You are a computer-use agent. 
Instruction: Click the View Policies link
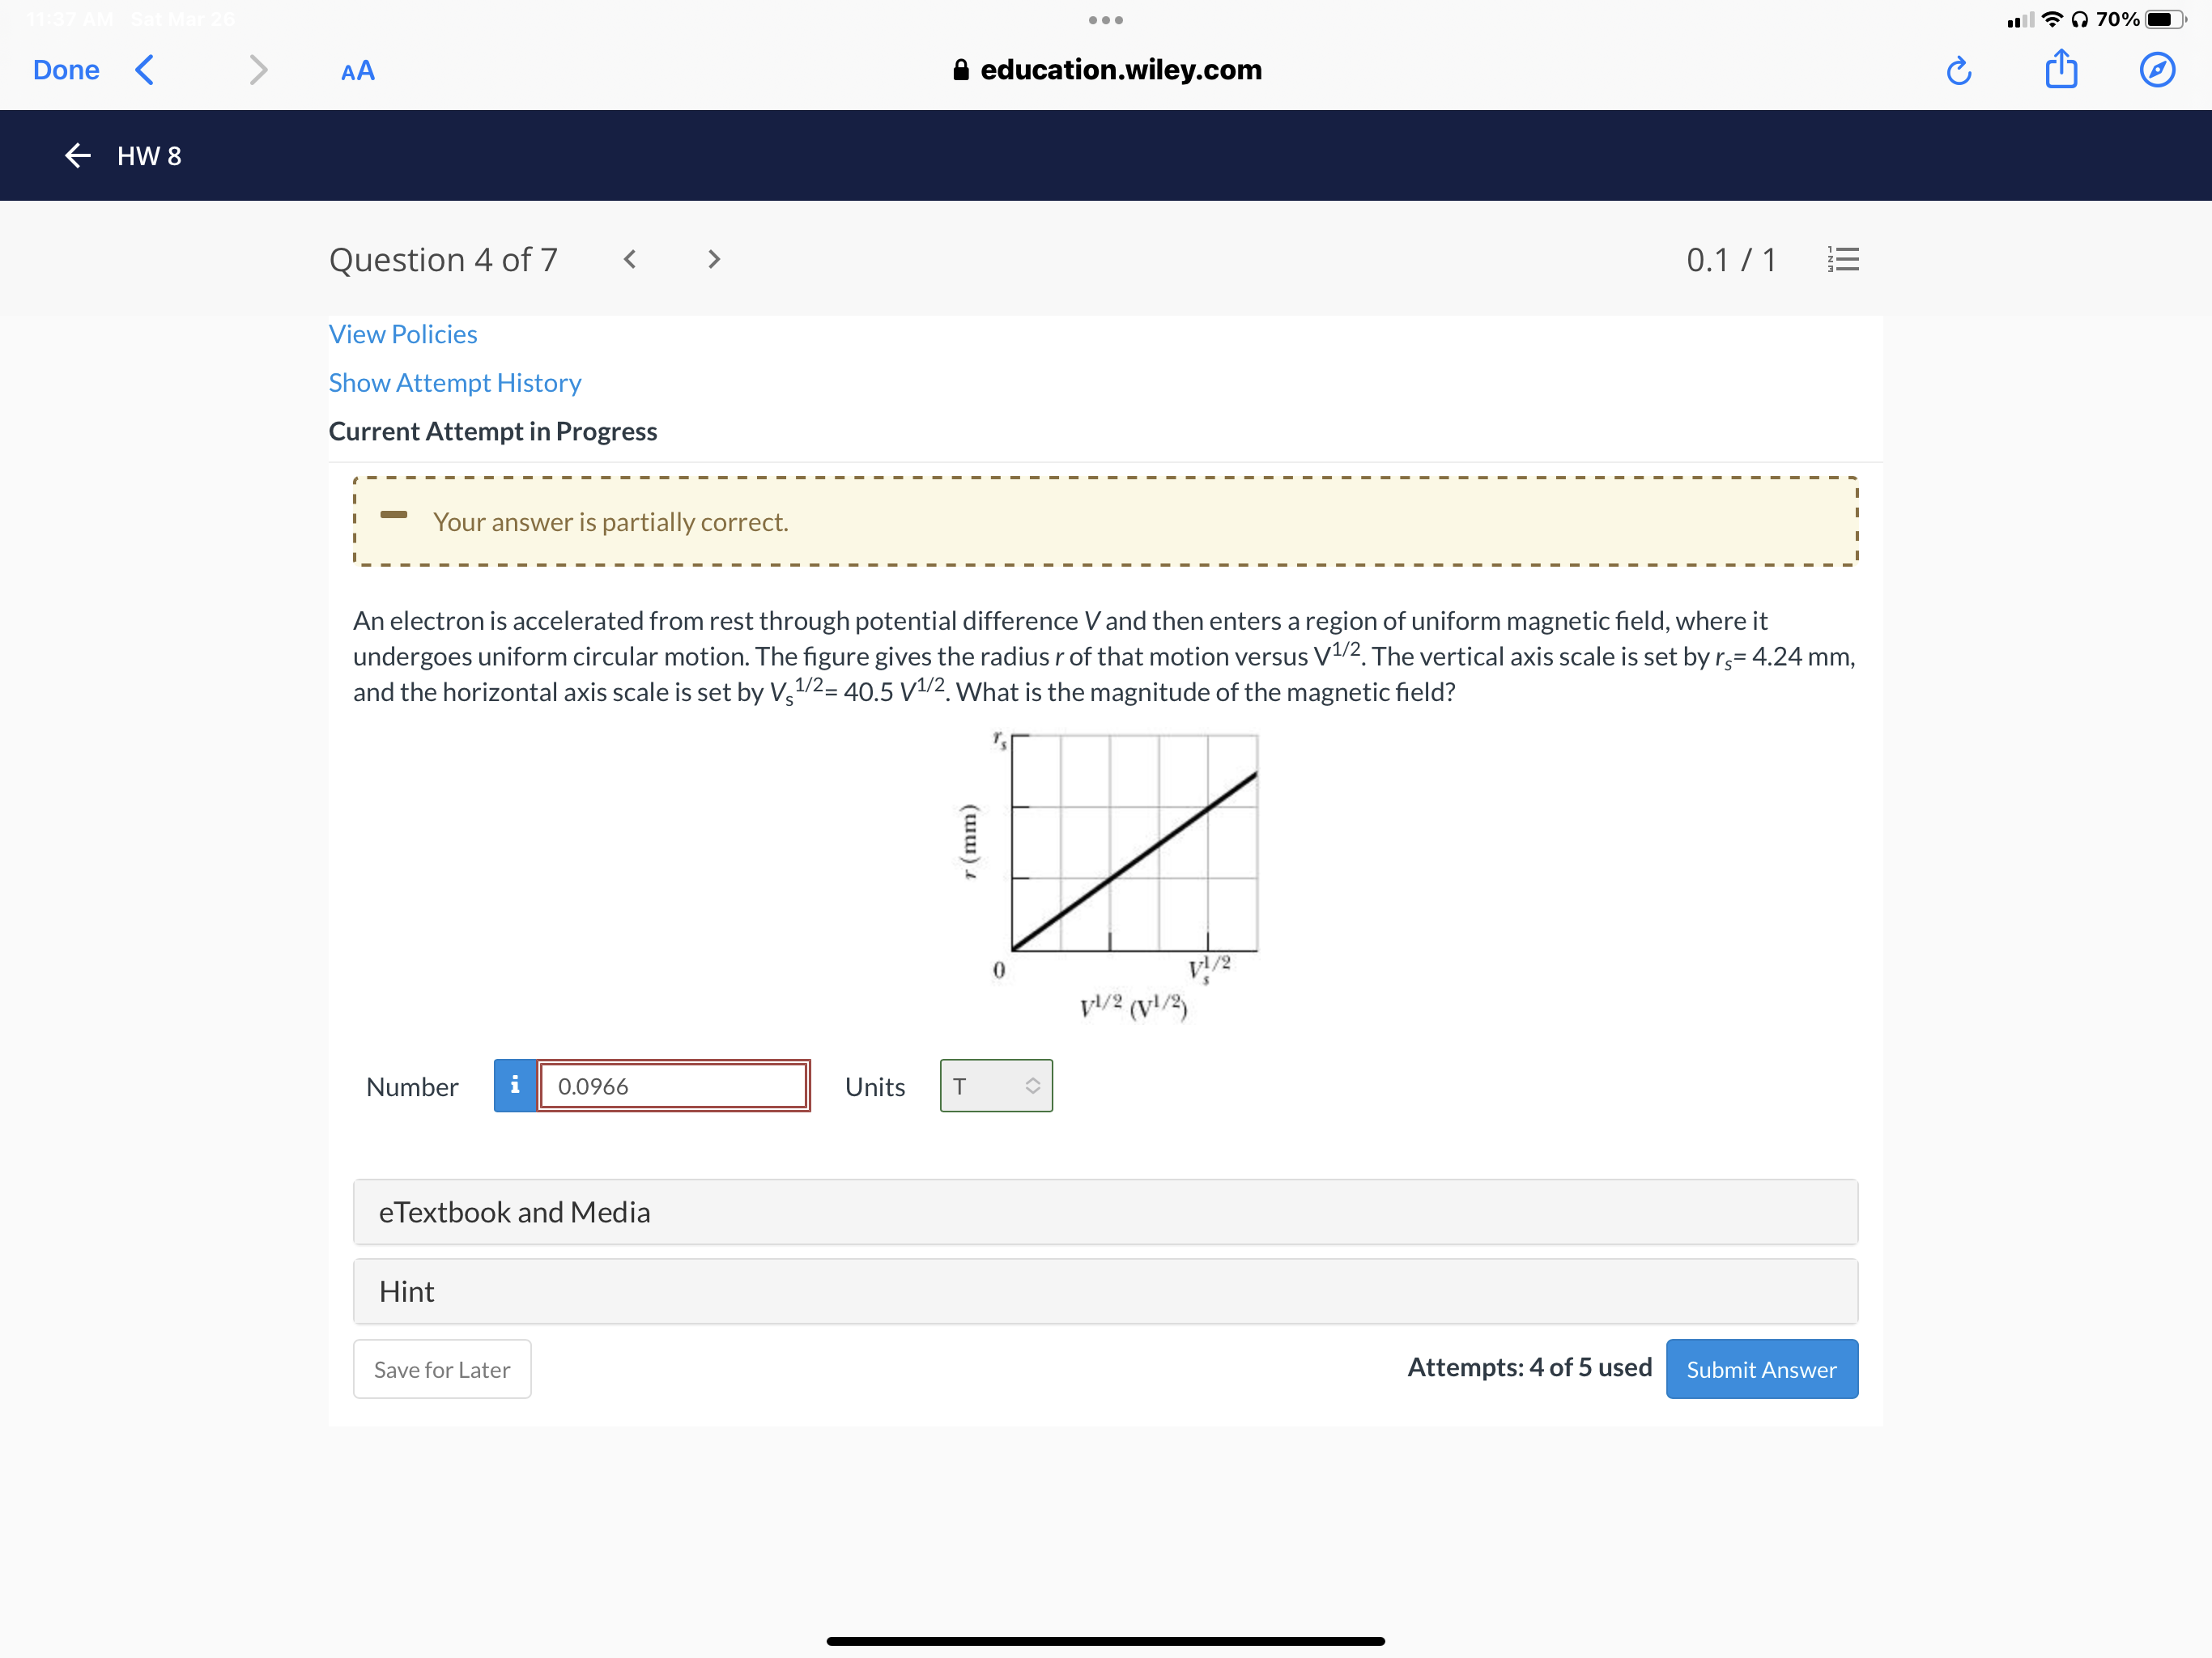click(401, 333)
